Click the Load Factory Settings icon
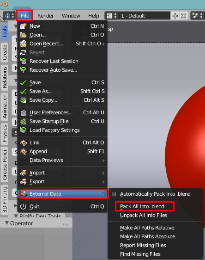The width and height of the screenshot is (205, 260). pyautogui.click(x=24, y=130)
